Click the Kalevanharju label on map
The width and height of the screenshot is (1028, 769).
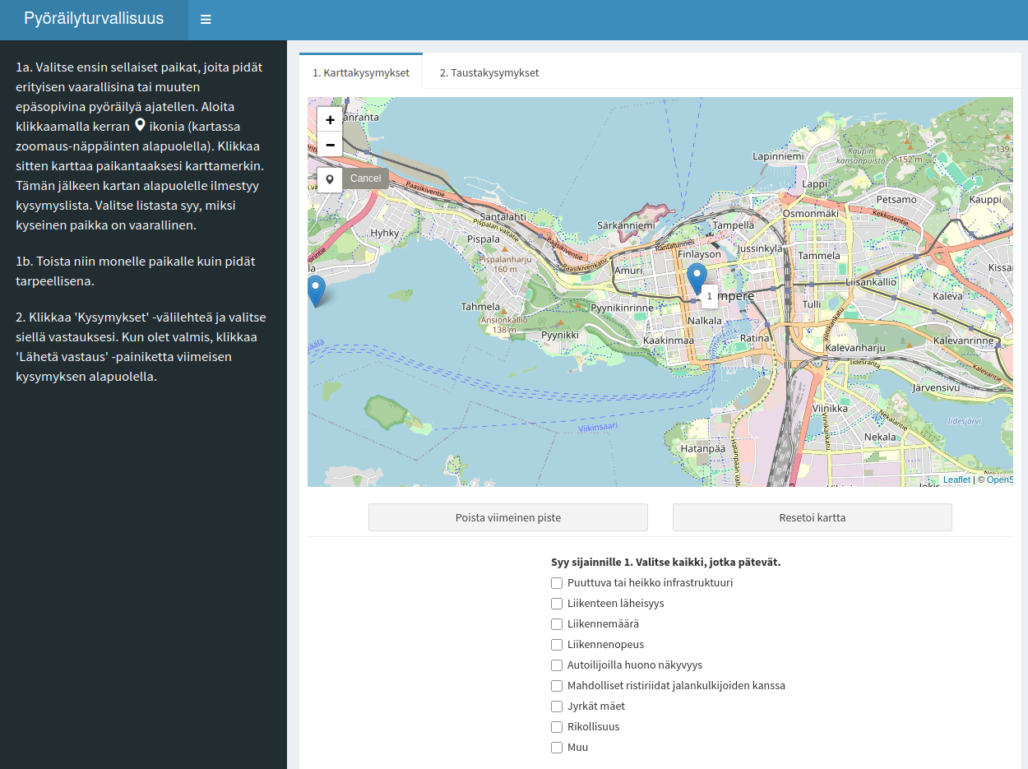[x=855, y=348]
